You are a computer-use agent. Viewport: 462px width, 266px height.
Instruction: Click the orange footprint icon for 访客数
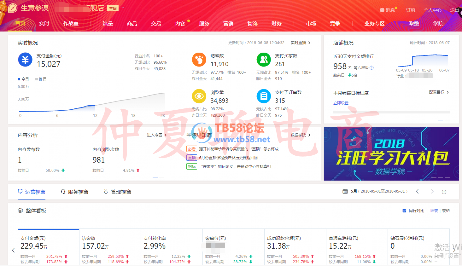click(199, 60)
